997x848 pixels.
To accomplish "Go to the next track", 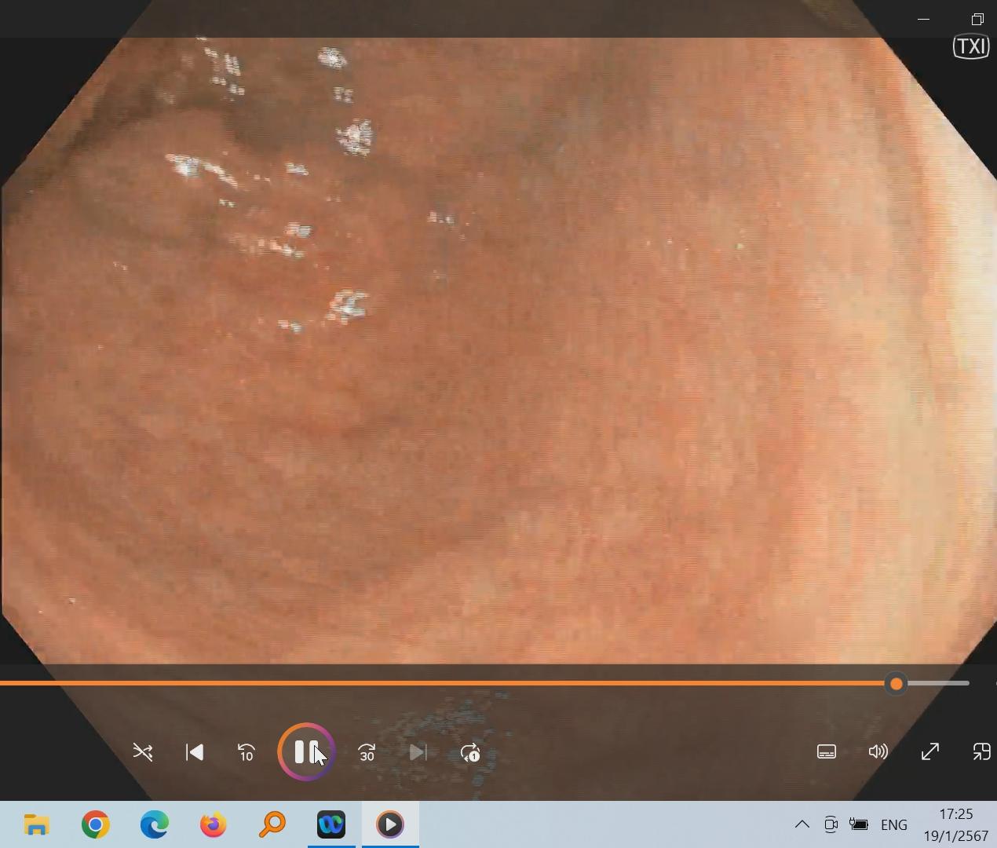I will 418,752.
